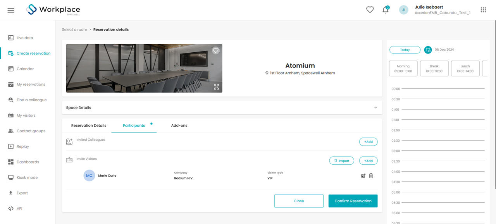This screenshot has width=496, height=224.
Task: Edit visitor Marie Curie
Action: pos(363,176)
